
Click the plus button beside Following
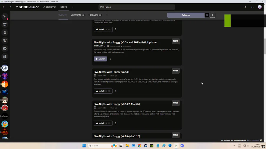point(213,15)
